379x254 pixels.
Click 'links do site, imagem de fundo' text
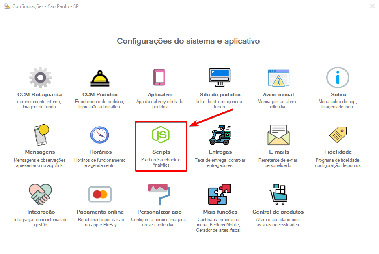[219, 104]
